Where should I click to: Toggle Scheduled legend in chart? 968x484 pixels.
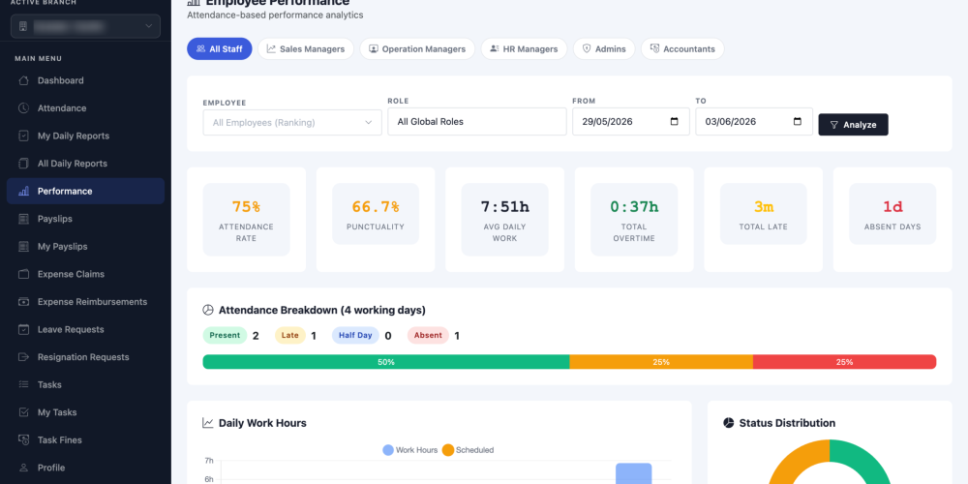tap(468, 450)
